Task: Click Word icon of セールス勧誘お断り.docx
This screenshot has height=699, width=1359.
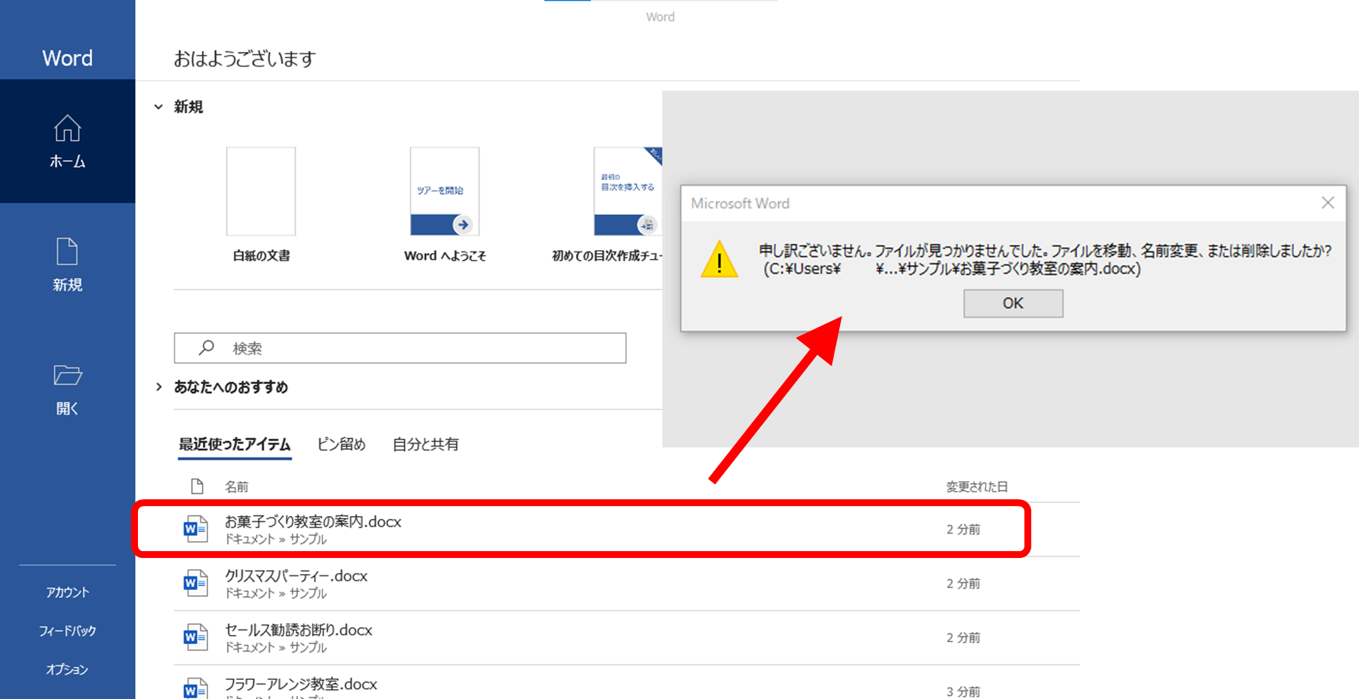Action: (x=196, y=636)
